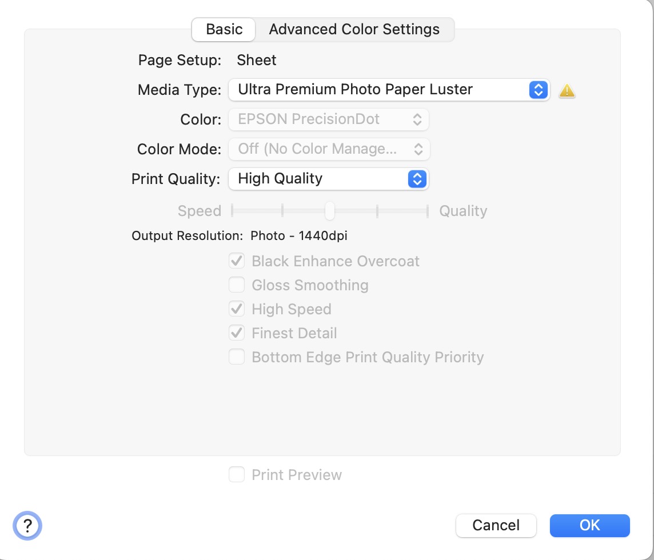654x560 pixels.
Task: Toggle Black Enhance Overcoat checkbox
Action: [237, 261]
